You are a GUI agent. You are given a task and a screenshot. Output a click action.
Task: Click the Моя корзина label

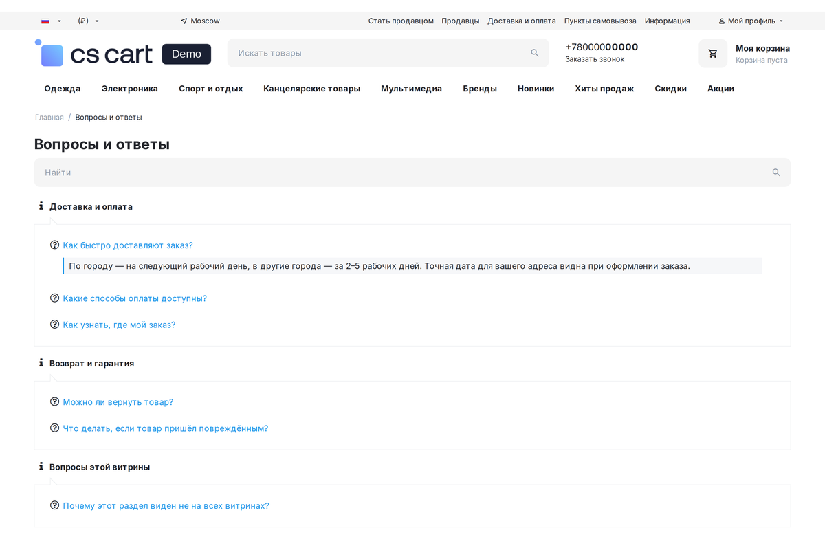point(762,48)
